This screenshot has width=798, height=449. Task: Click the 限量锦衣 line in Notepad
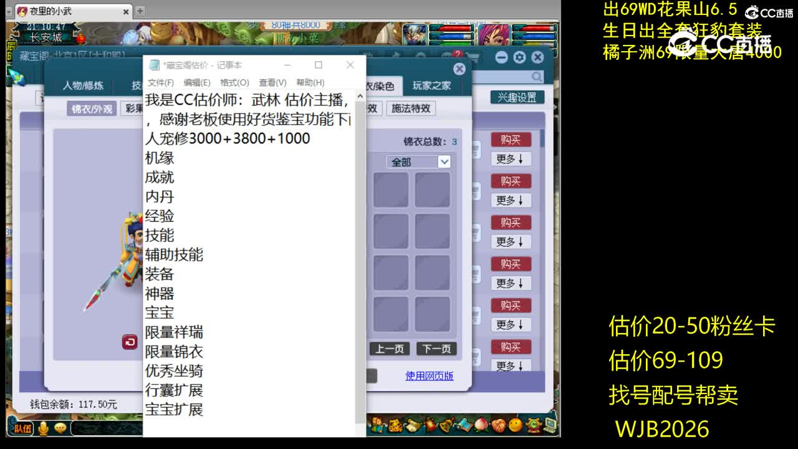click(174, 352)
